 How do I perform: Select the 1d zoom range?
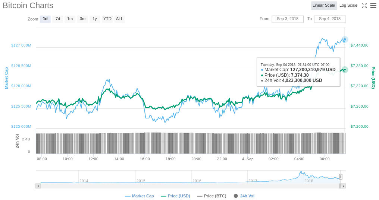click(x=45, y=19)
